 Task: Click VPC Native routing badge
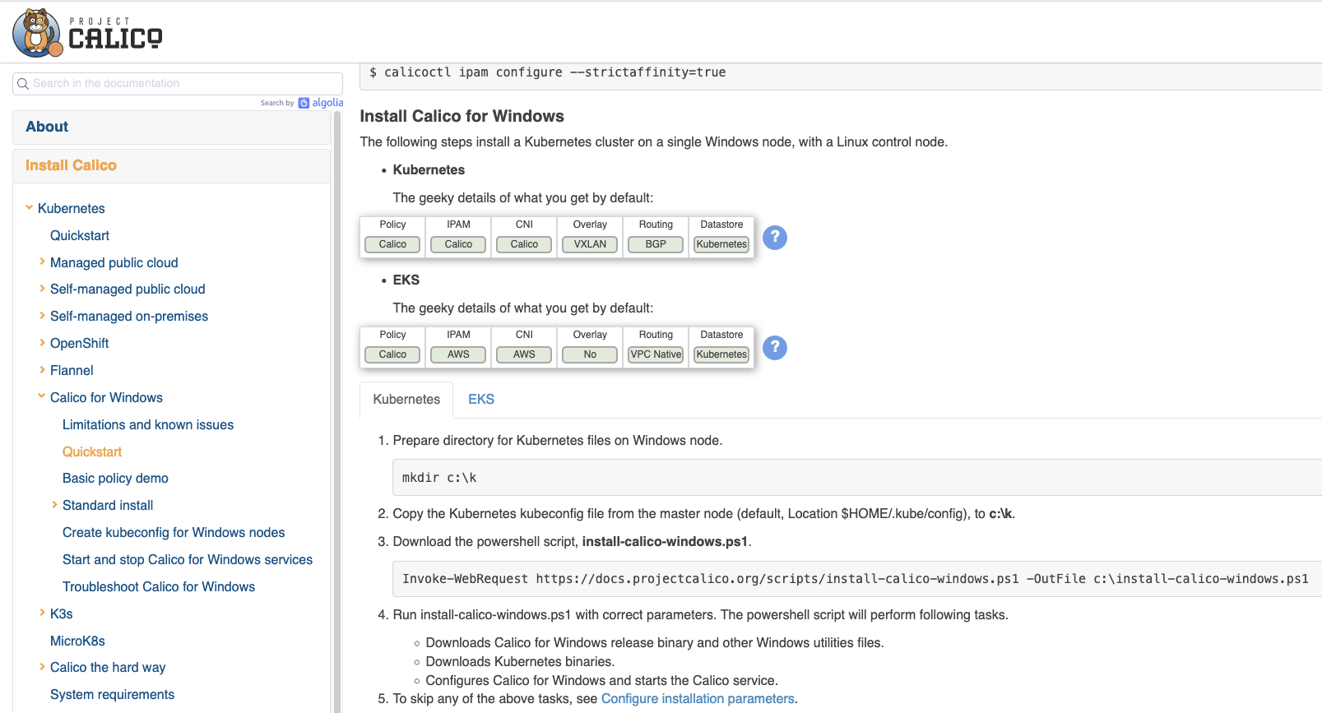pos(656,354)
